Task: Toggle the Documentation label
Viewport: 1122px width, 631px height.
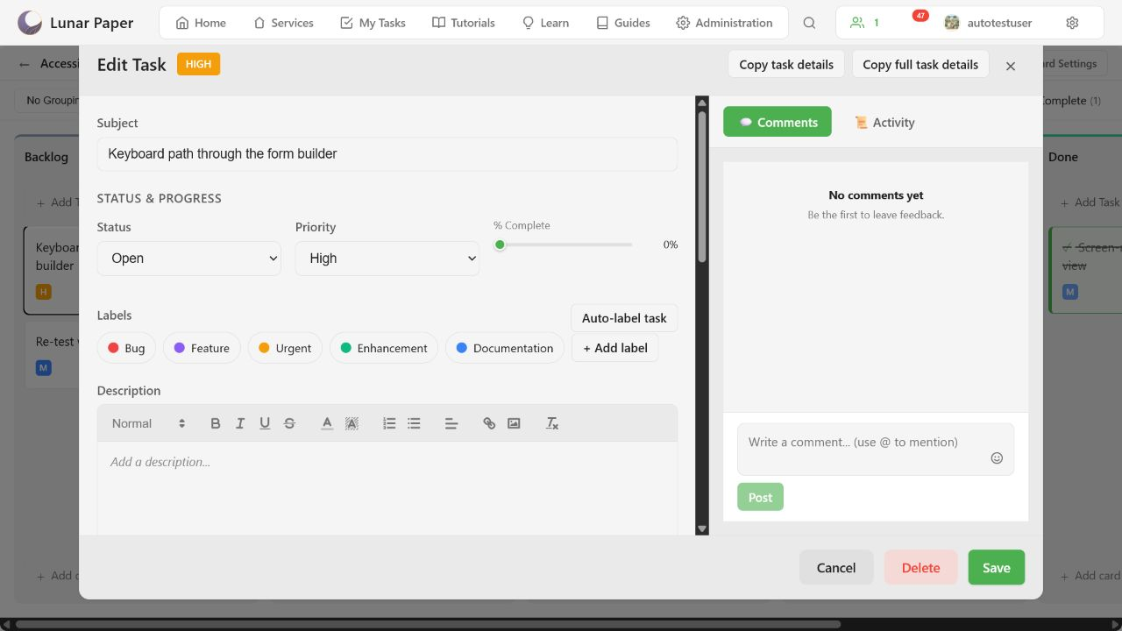Action: pos(505,348)
